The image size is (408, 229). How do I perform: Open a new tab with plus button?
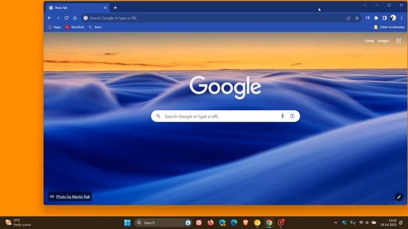[x=115, y=8]
